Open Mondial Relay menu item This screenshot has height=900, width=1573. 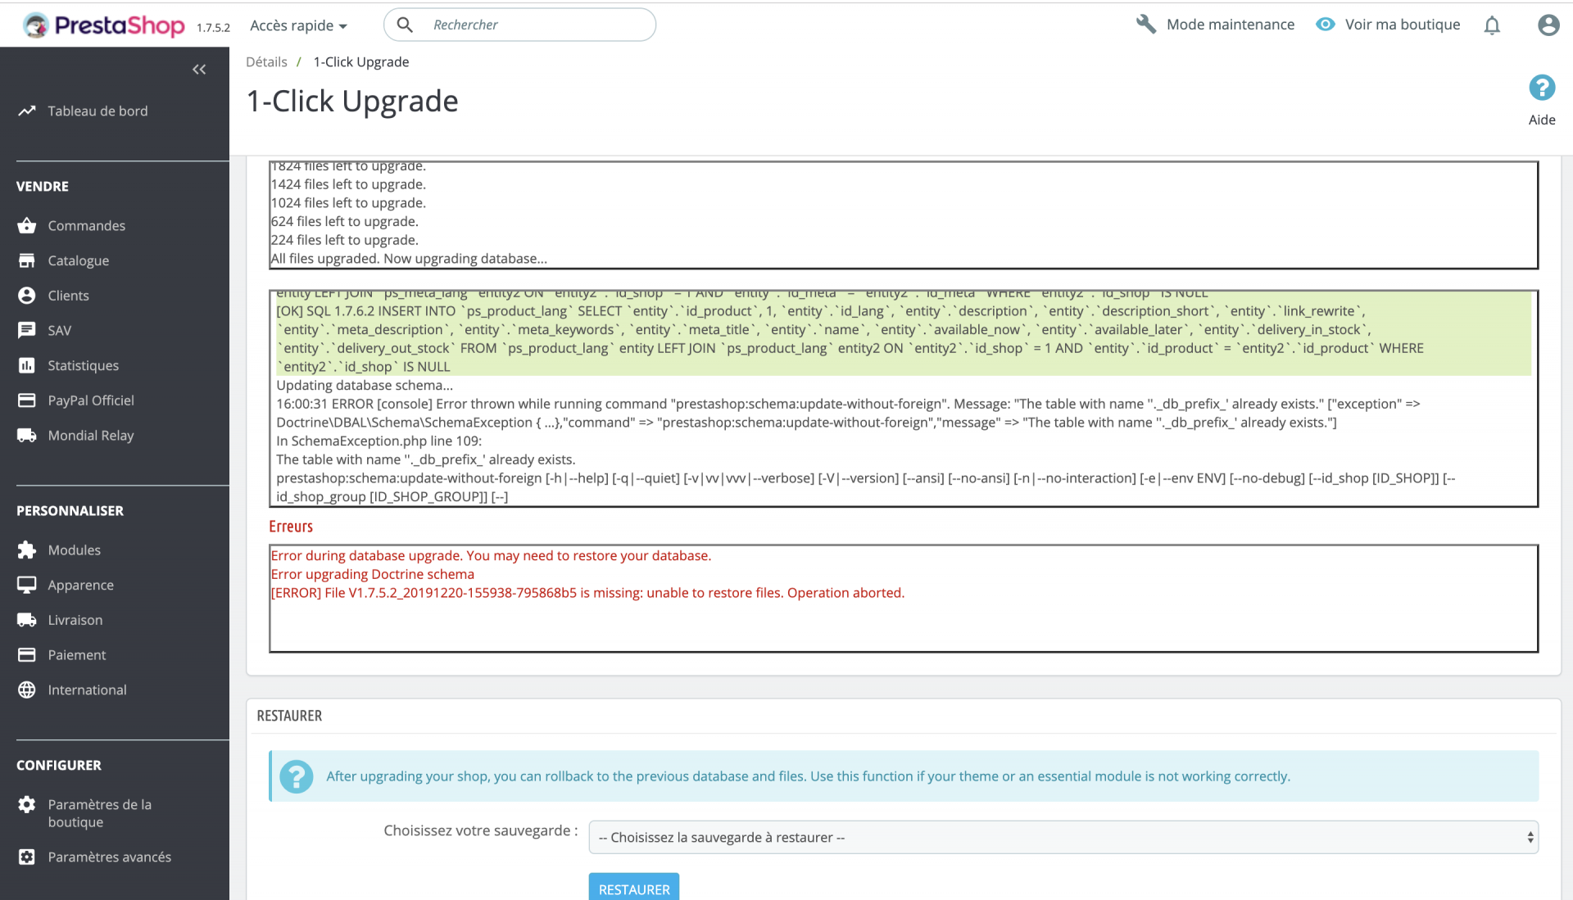pos(90,435)
